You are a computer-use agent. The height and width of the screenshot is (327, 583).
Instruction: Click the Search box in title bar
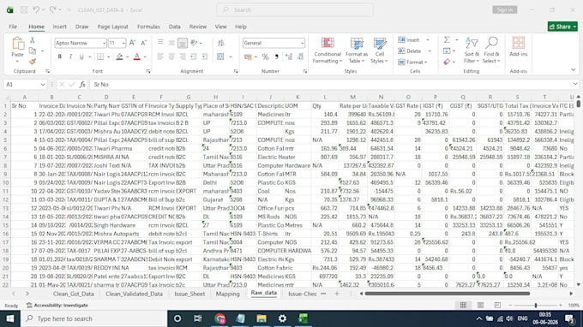click(295, 10)
